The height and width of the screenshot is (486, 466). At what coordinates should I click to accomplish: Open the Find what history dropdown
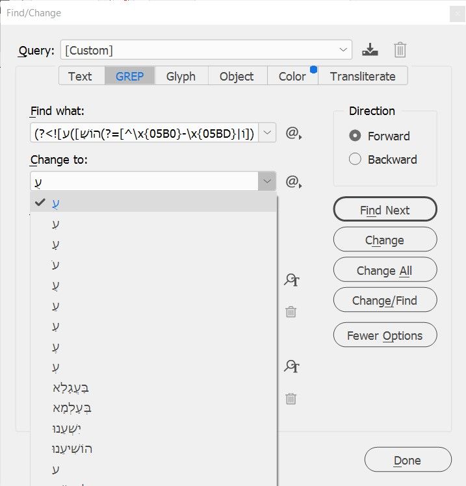(268, 133)
